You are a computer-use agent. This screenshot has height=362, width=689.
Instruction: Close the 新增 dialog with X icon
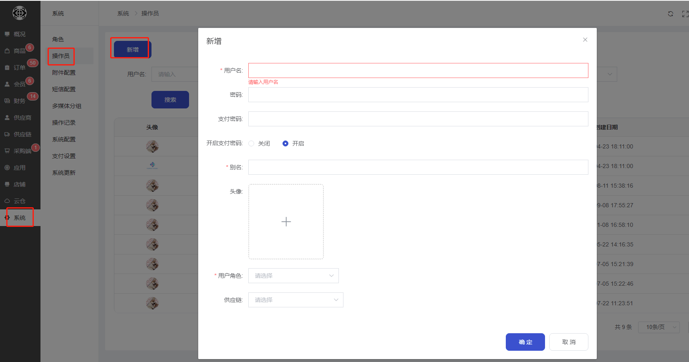[585, 40]
